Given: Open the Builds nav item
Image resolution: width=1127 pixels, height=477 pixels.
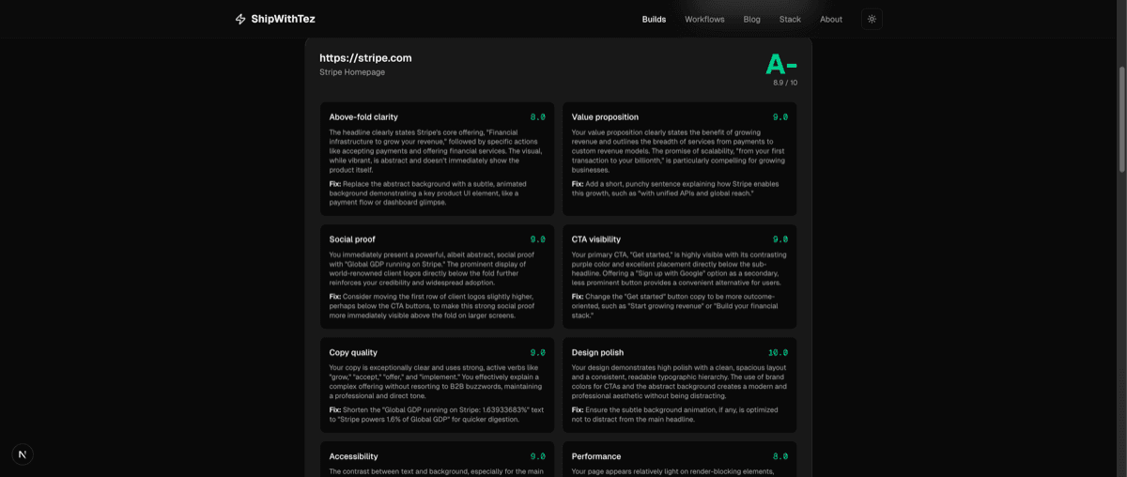Looking at the screenshot, I should point(654,19).
